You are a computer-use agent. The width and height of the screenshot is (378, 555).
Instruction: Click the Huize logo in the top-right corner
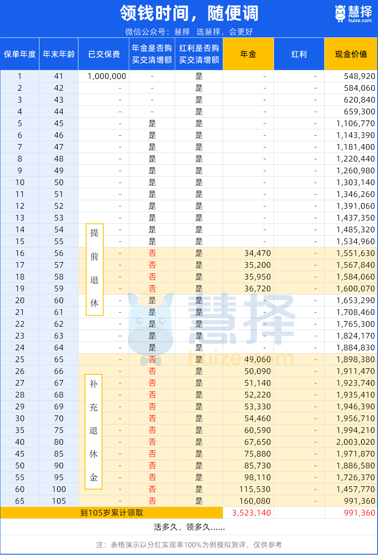coord(353,14)
